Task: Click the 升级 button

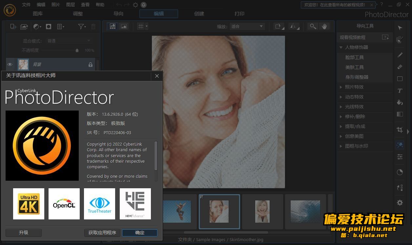Action: [x=24, y=233]
